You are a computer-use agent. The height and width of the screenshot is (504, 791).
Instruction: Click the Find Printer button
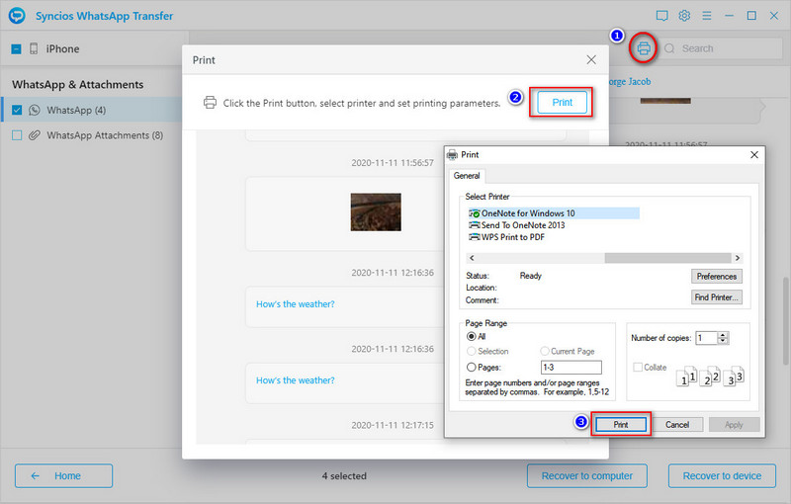pyautogui.click(x=716, y=297)
